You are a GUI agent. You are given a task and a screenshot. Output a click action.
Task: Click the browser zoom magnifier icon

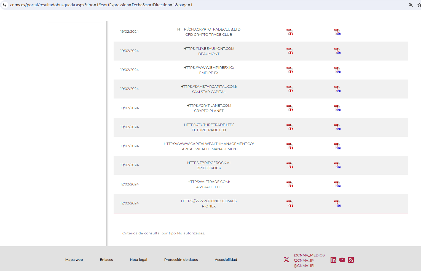pyautogui.click(x=411, y=5)
